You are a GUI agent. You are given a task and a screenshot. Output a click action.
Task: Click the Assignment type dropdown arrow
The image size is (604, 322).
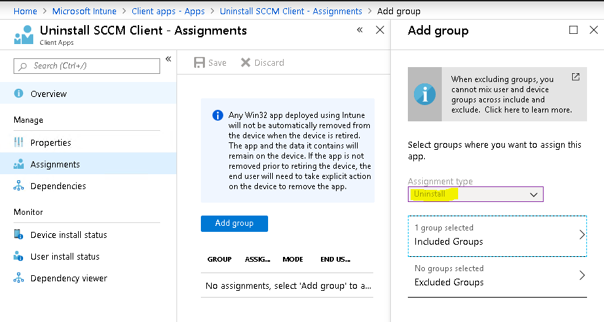(533, 195)
